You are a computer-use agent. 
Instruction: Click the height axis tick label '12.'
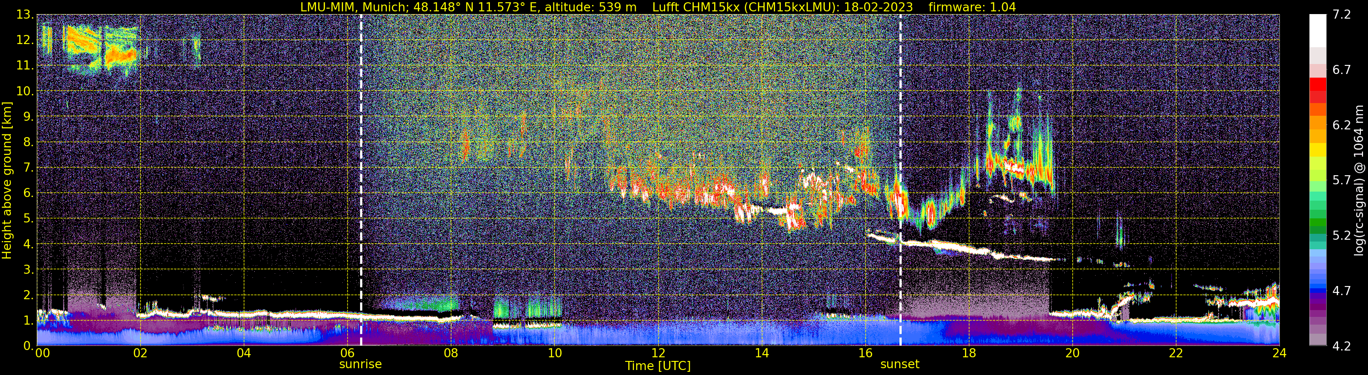25,40
